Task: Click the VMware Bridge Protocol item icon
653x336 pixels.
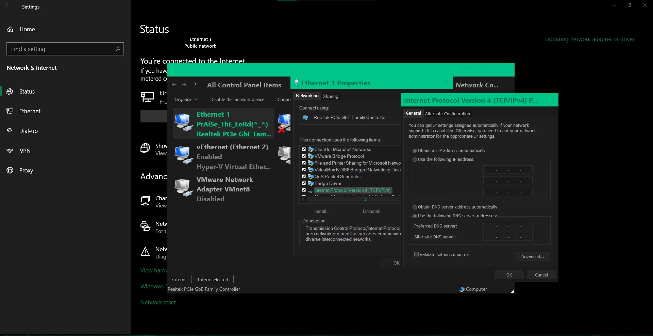Action: click(311, 156)
